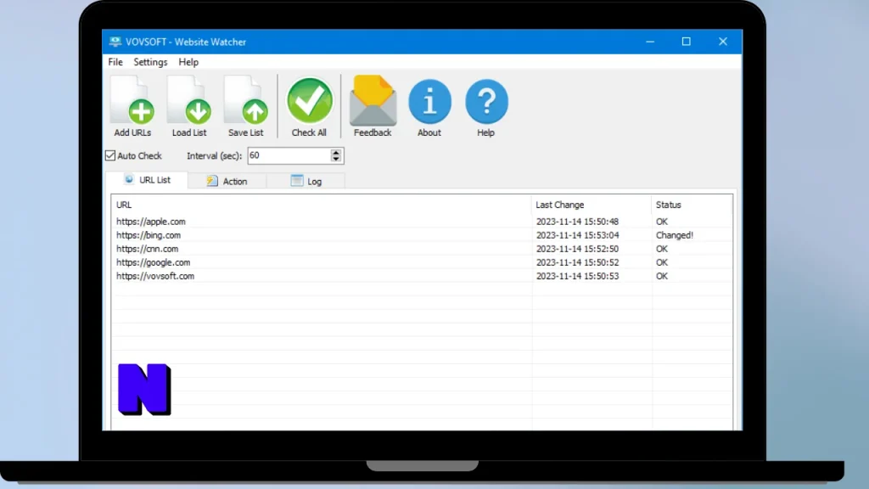The height and width of the screenshot is (489, 869).
Task: Toggle the Auto Check checkbox
Action: pos(110,156)
